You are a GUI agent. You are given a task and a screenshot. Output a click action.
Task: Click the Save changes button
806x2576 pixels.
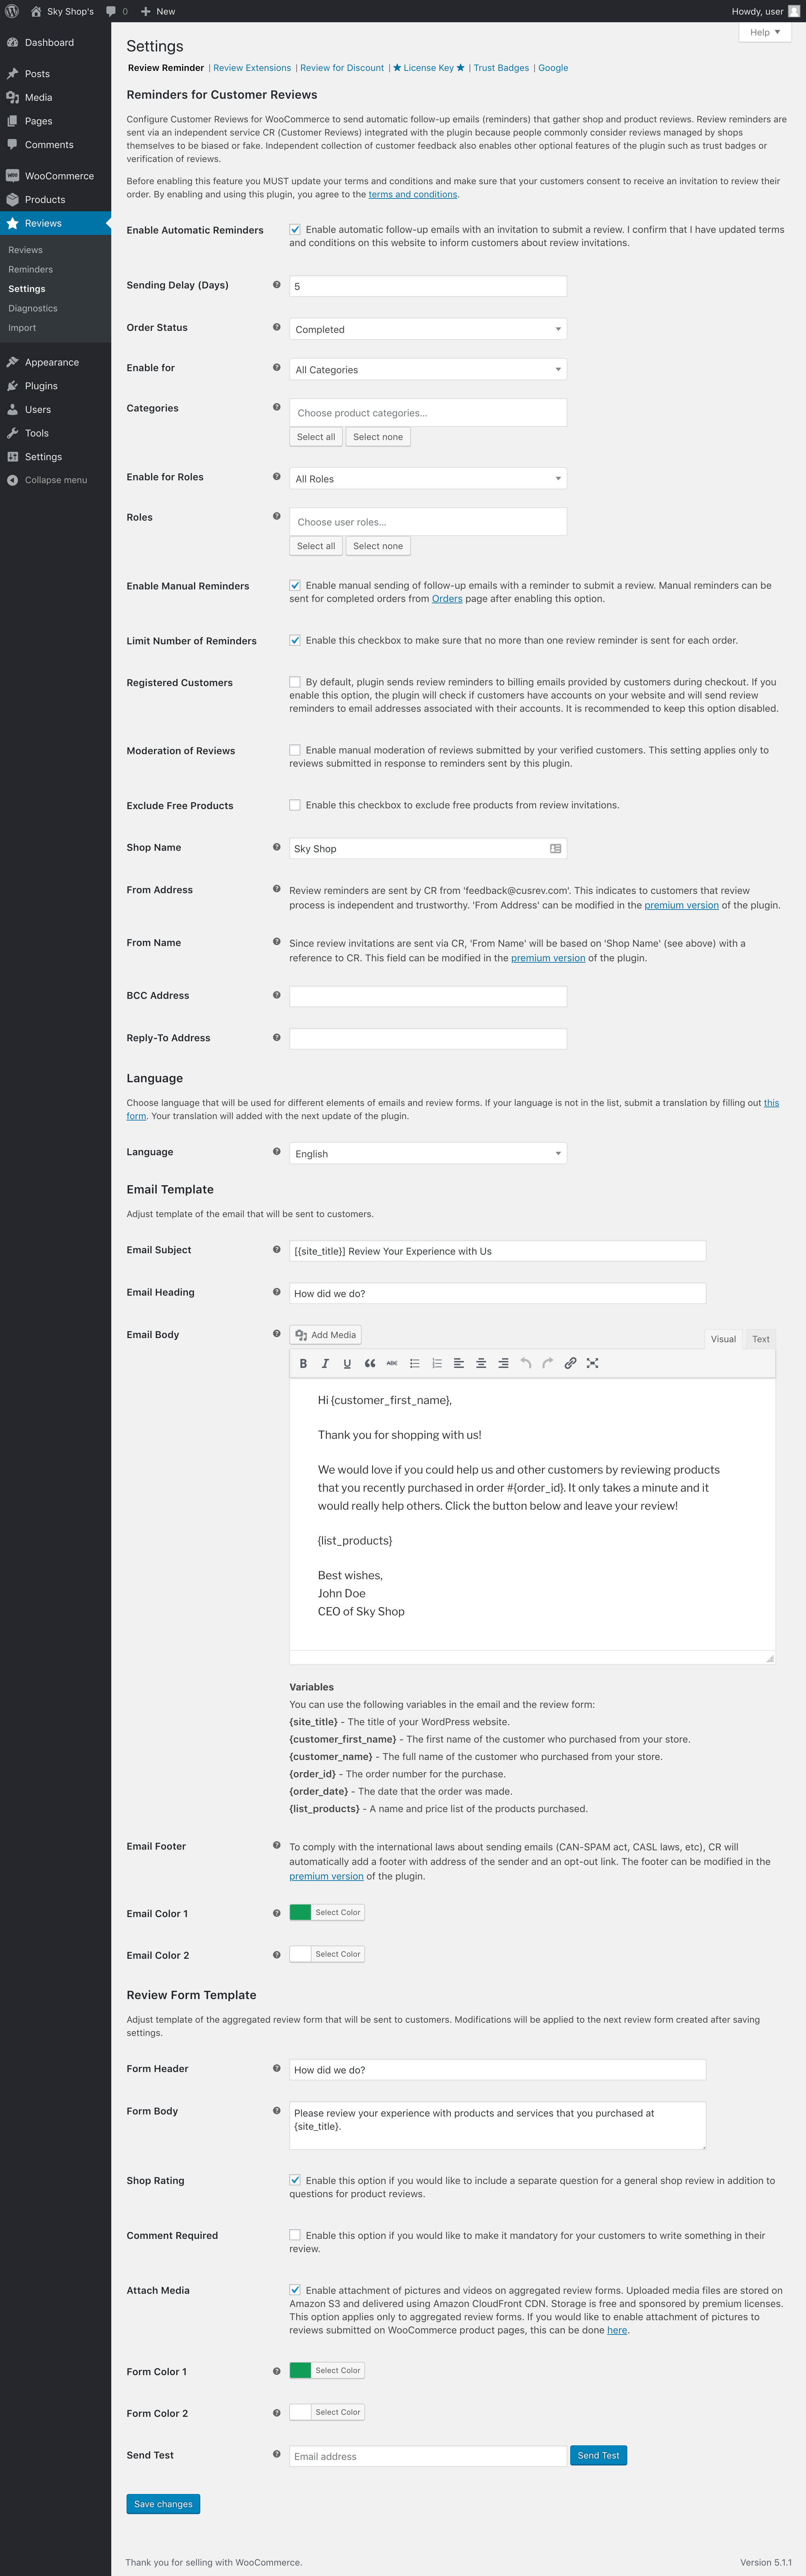click(x=163, y=2504)
